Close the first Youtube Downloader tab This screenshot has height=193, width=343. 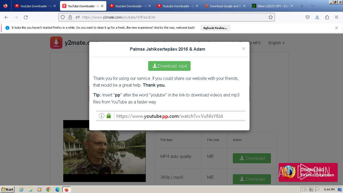pyautogui.click(x=55, y=6)
